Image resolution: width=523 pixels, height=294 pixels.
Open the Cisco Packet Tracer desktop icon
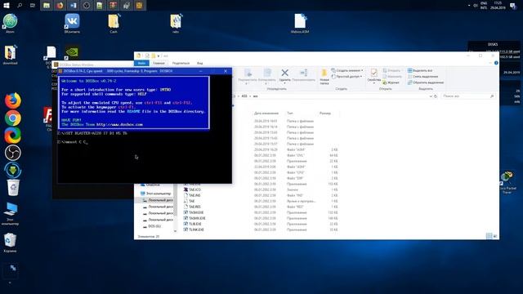507,183
